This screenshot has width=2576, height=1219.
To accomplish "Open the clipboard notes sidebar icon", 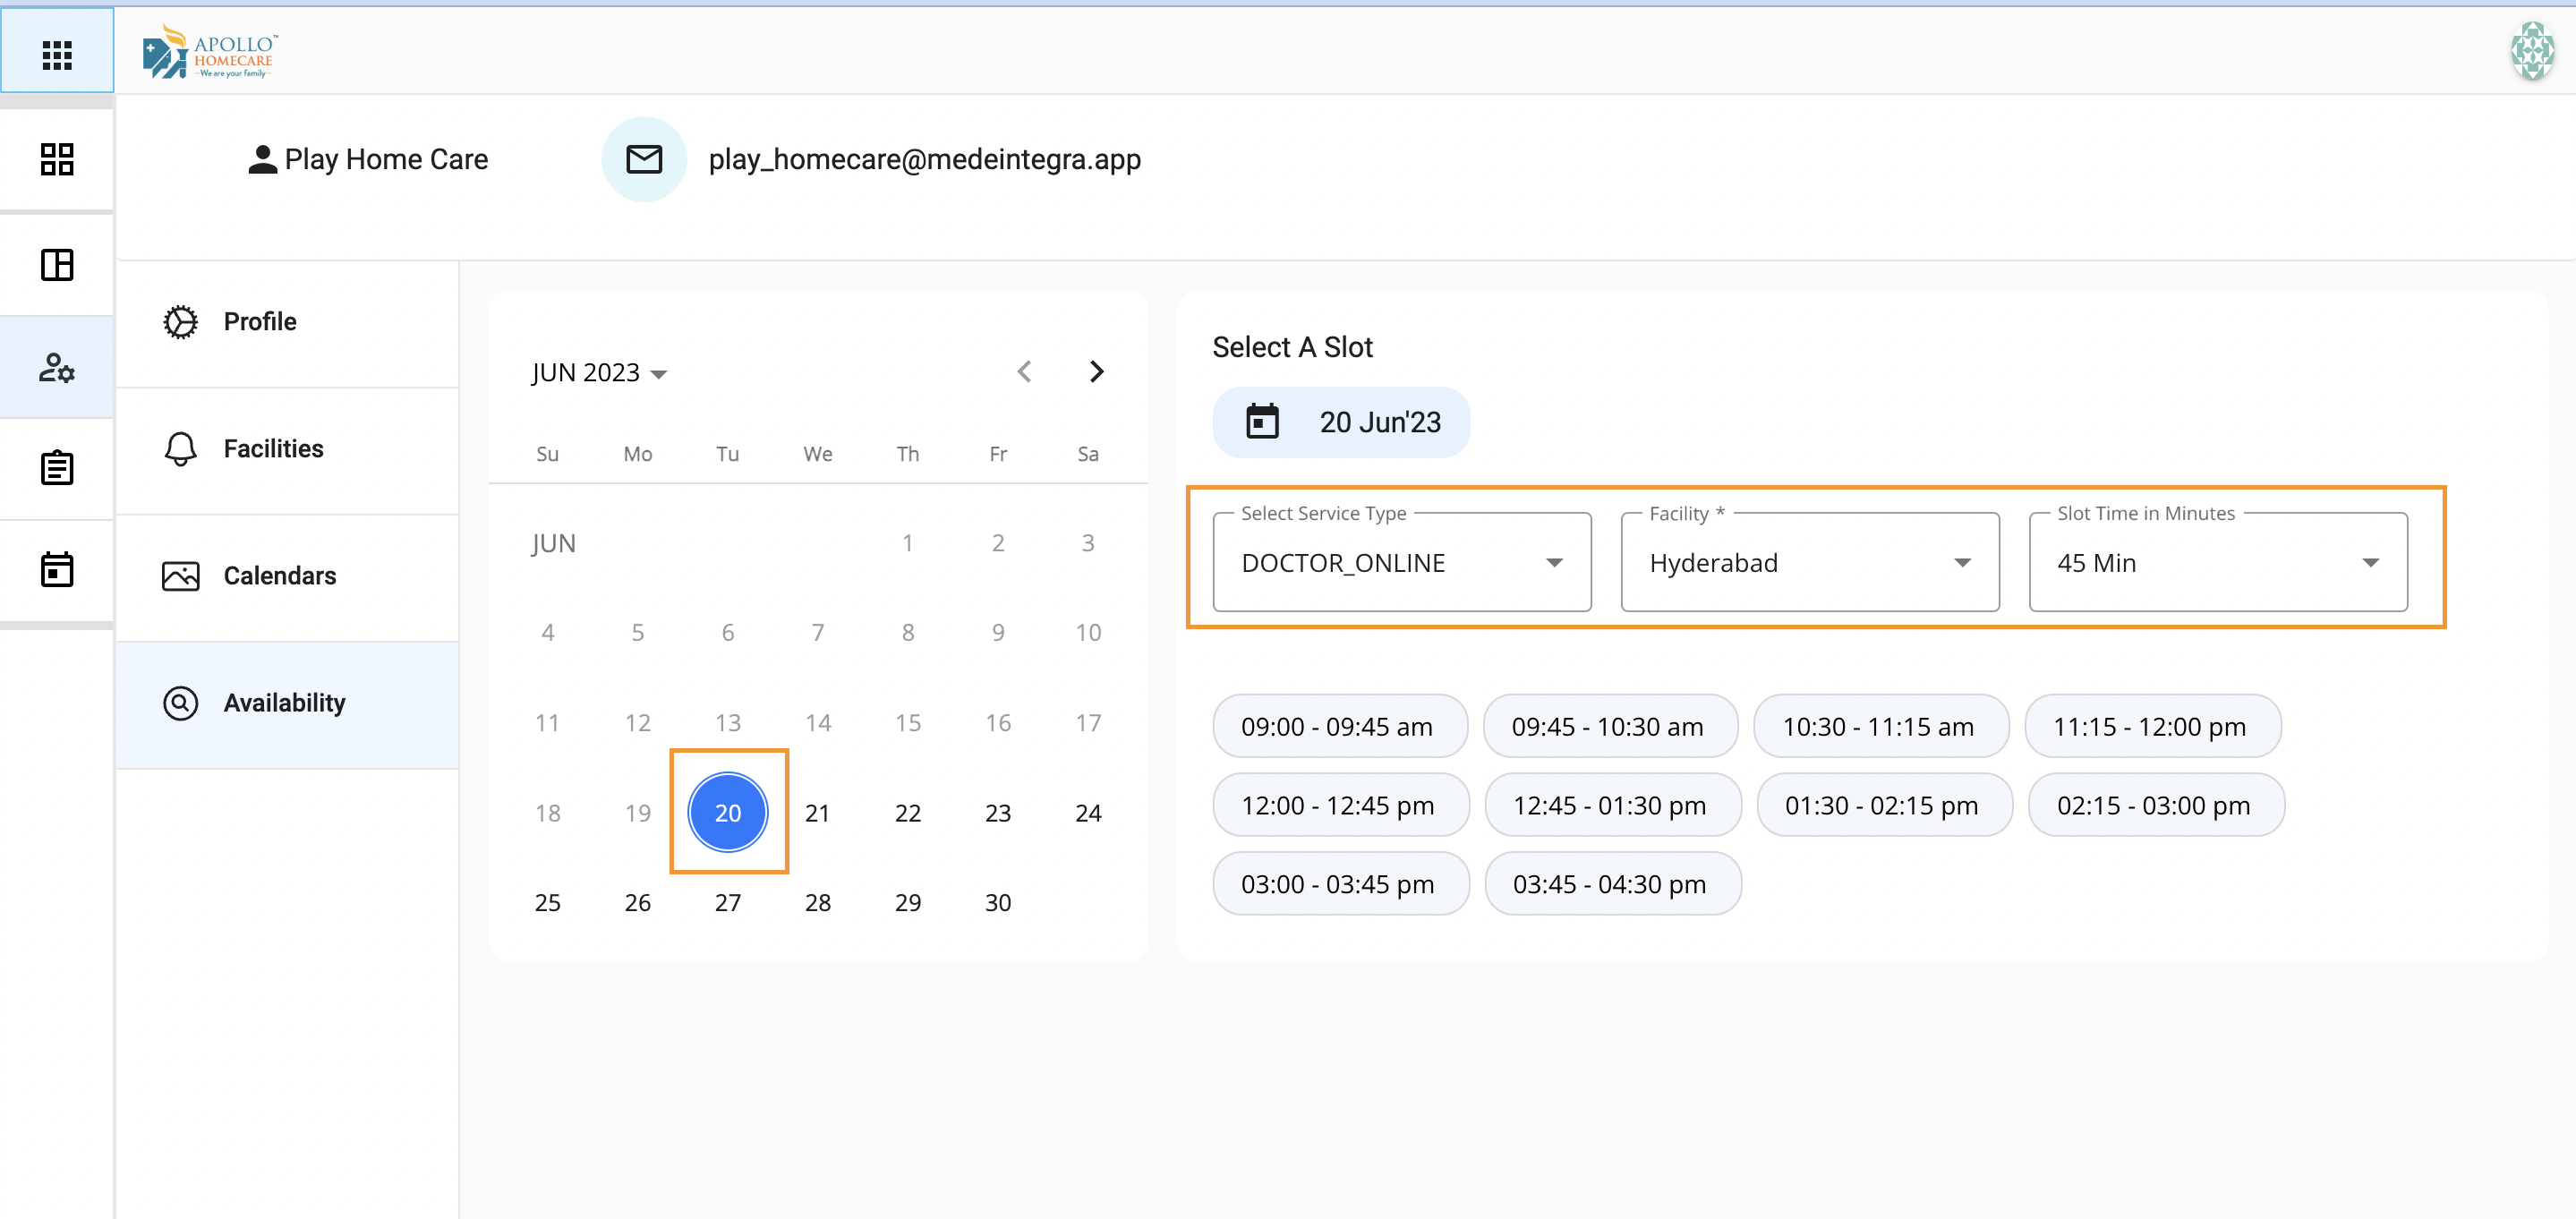I will pyautogui.click(x=57, y=468).
